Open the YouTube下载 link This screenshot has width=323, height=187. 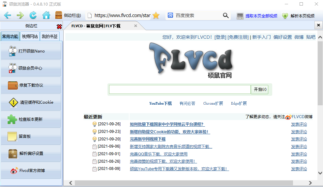point(161,103)
